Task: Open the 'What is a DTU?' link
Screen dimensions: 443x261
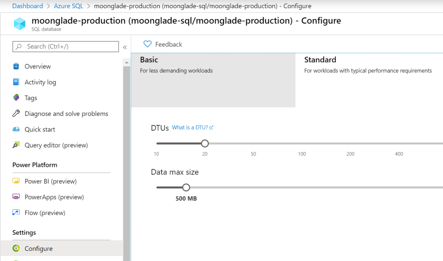Action: point(192,127)
